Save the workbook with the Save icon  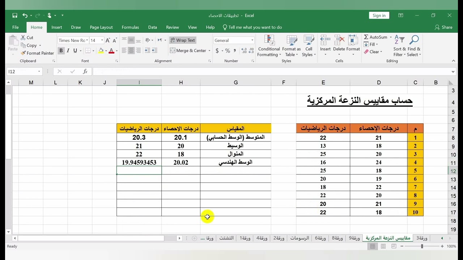click(x=15, y=16)
